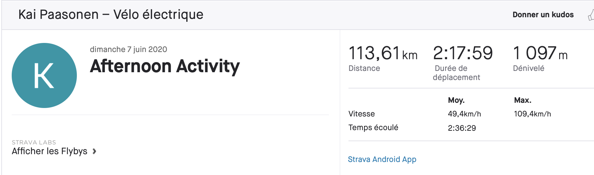Viewport: 594px width, 175px height.
Task: Click the date dimanche 7 juin 2020
Action: click(x=128, y=49)
